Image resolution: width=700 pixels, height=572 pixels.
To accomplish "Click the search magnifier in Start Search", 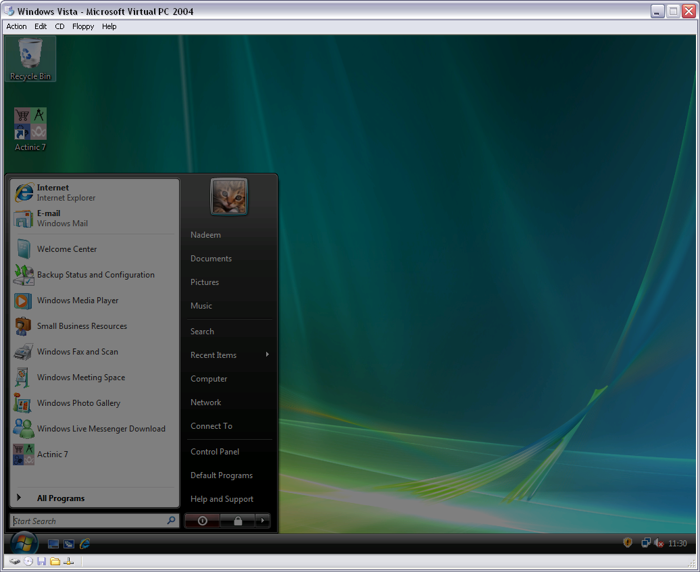I will [x=171, y=520].
